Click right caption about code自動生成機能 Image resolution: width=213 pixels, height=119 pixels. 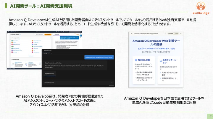pos(164,100)
